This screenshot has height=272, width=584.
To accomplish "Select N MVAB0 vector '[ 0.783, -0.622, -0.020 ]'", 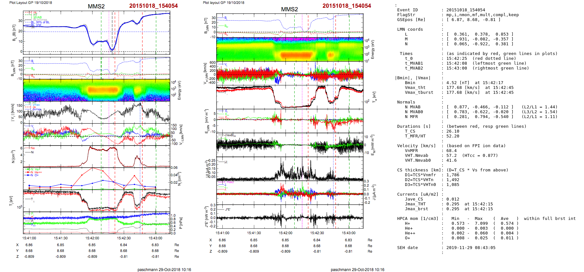I will click(x=480, y=112).
